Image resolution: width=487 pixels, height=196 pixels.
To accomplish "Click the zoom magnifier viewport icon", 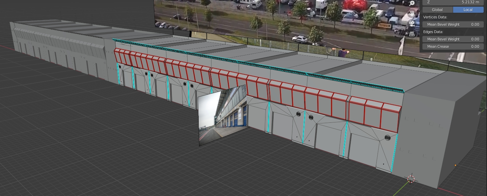I will [412, 3].
